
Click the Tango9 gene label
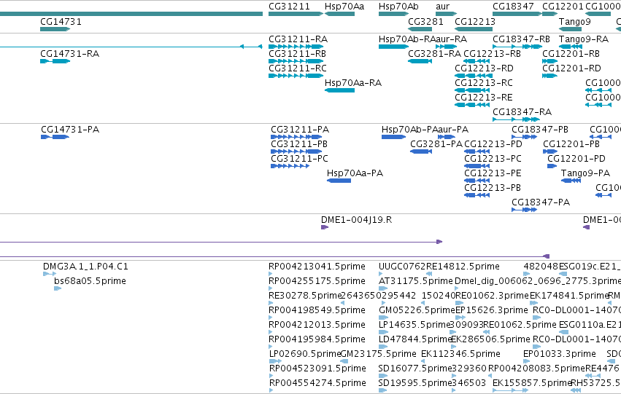[575, 21]
